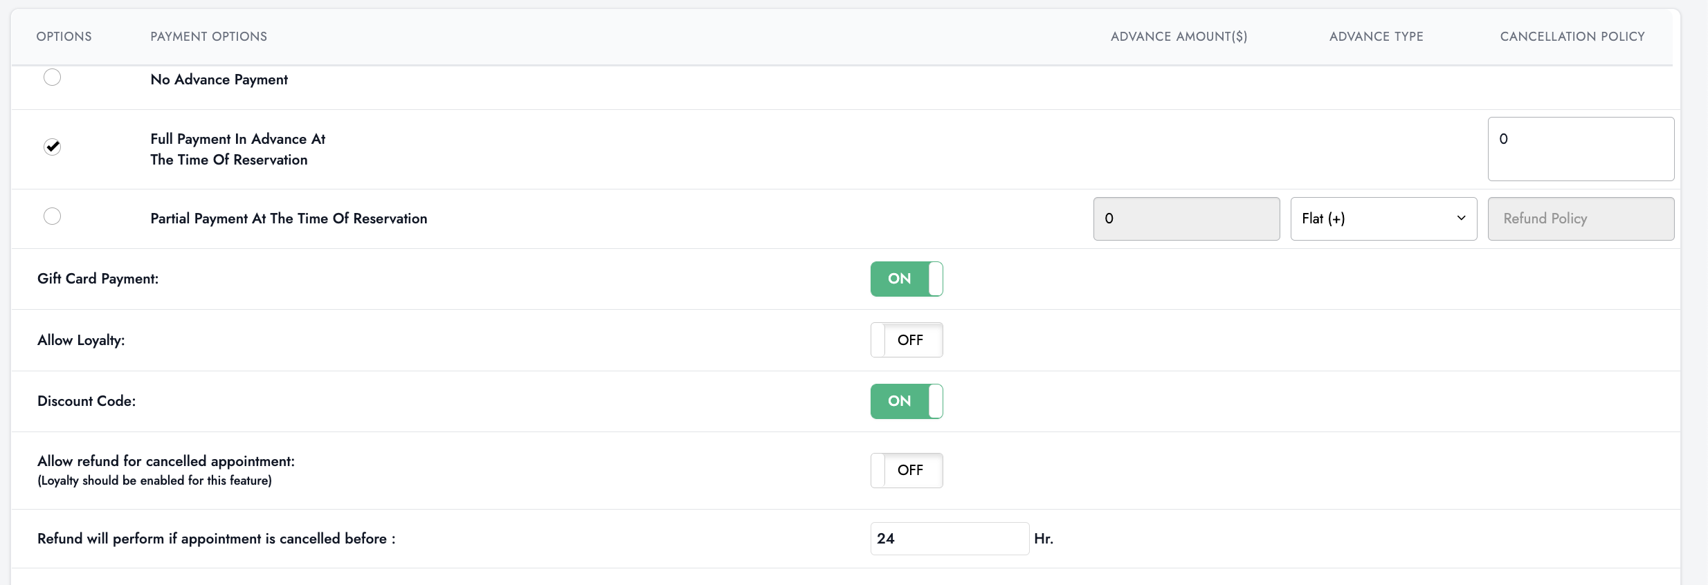
Task: Click the Advance Type column header
Action: click(1376, 37)
